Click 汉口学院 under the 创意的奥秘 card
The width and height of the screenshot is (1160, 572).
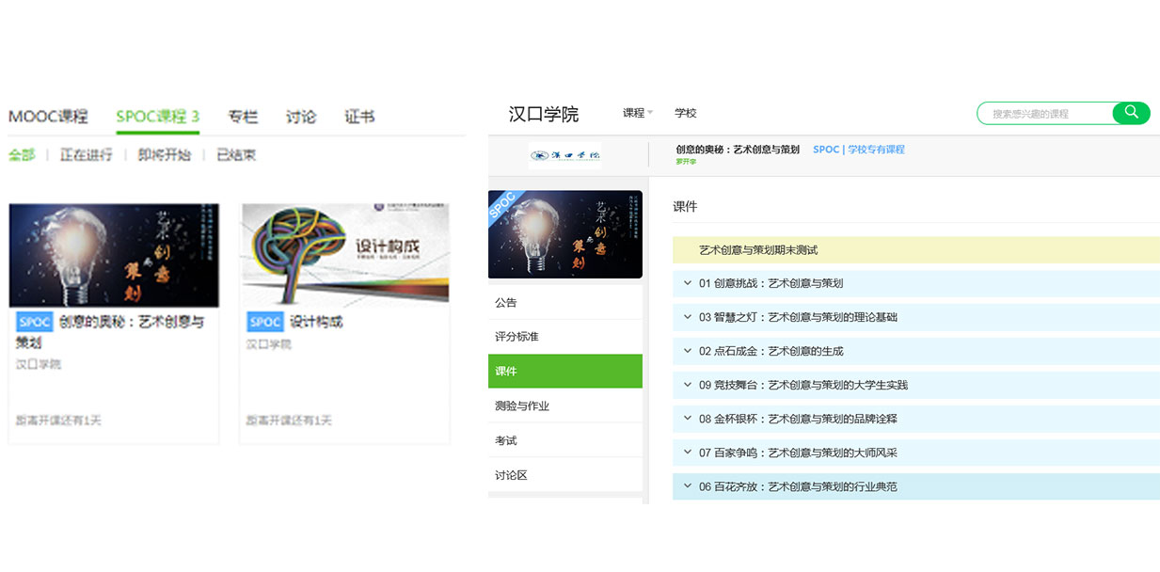pyautogui.click(x=39, y=364)
